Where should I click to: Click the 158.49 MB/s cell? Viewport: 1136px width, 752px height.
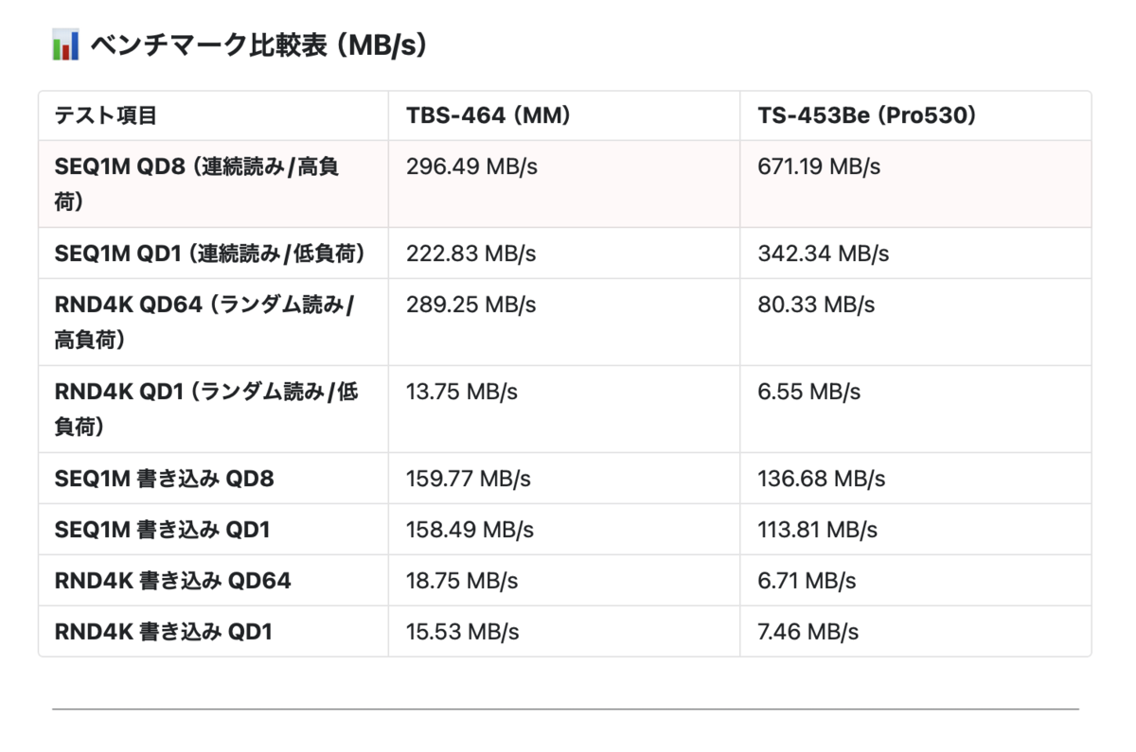(470, 530)
